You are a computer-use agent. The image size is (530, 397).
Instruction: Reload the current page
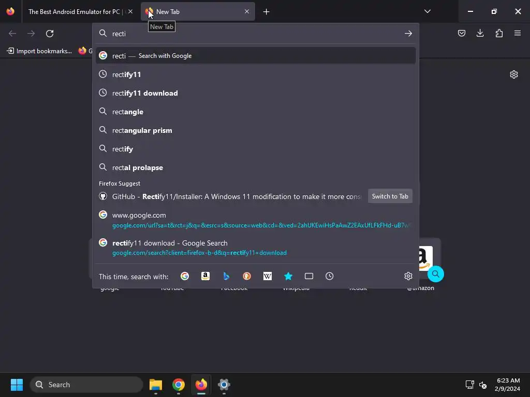tap(50, 34)
